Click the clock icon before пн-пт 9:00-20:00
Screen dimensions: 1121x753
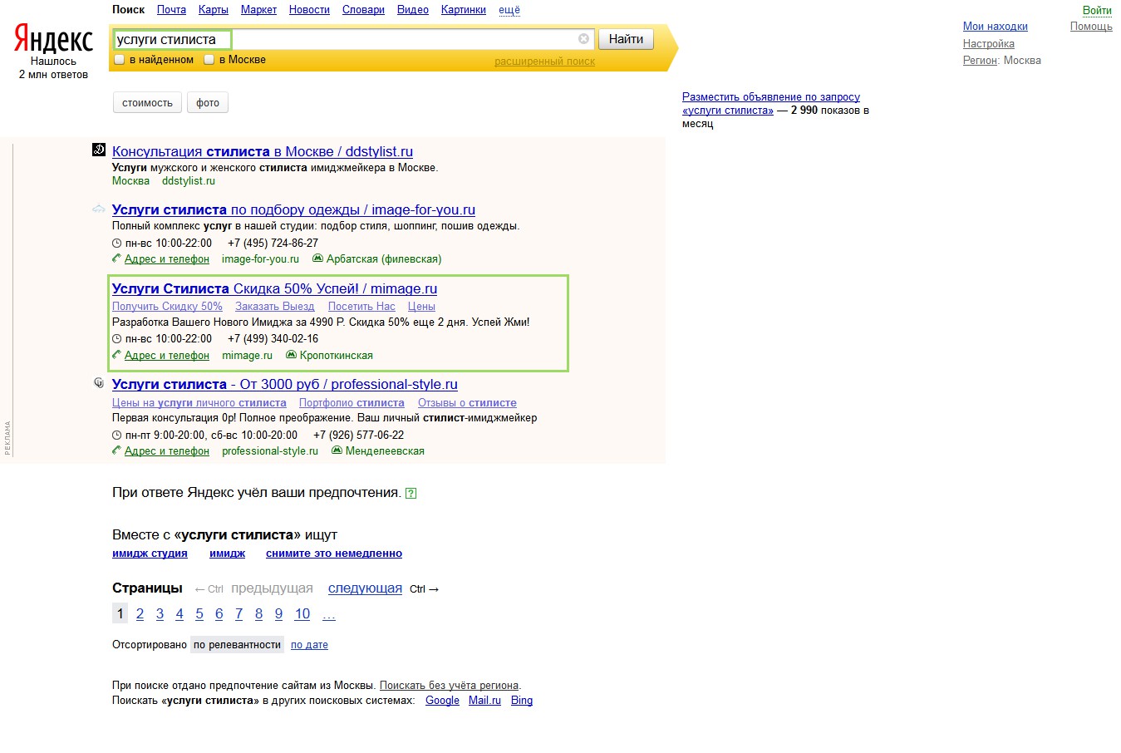(x=117, y=435)
